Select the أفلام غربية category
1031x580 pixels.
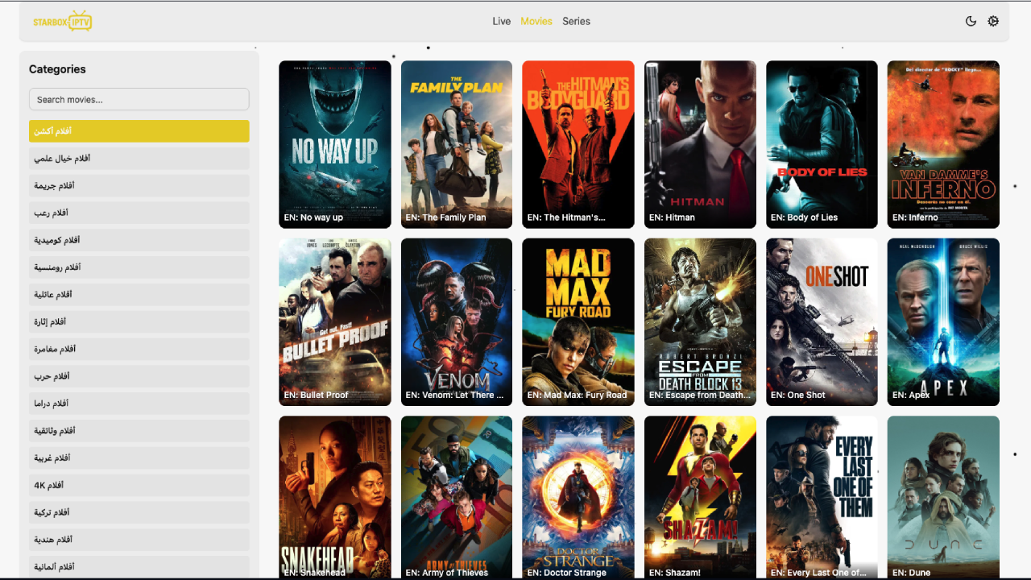pyautogui.click(x=139, y=458)
